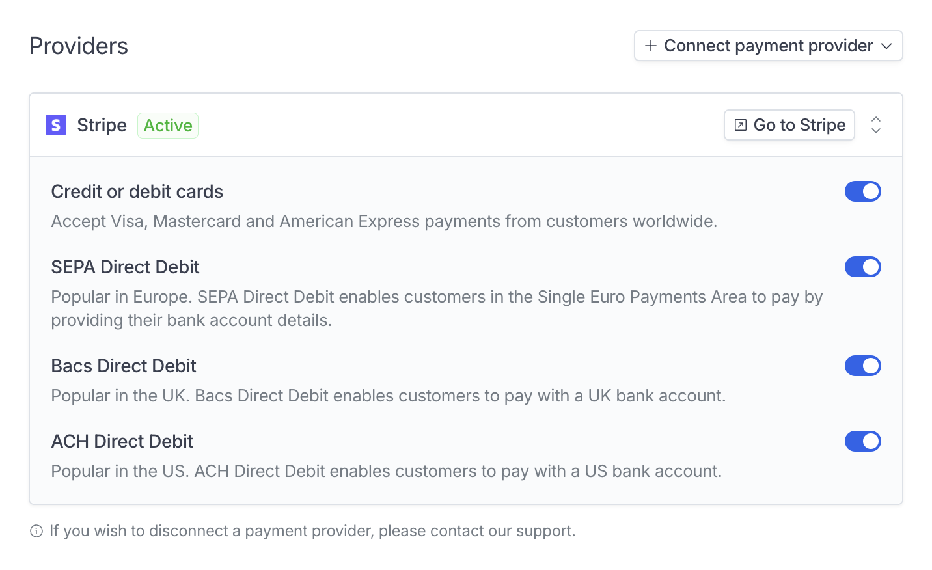Click the info icon beside disconnect notice

click(36, 532)
